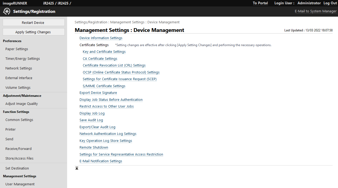338x188 pixels.
Task: Open E-Mail Notification Settings link
Action: pyautogui.click(x=101, y=161)
